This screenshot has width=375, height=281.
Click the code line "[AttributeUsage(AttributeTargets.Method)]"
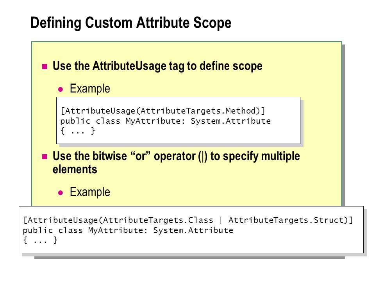click(x=162, y=111)
